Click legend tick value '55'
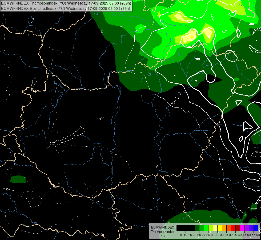This screenshot has height=240, width=261. (254, 235)
